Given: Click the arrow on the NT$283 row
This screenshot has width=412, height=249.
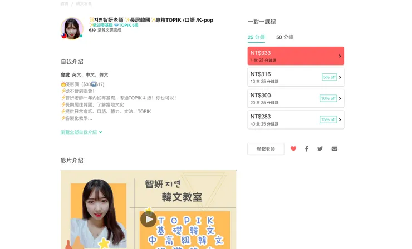Looking at the screenshot, I should point(340,119).
